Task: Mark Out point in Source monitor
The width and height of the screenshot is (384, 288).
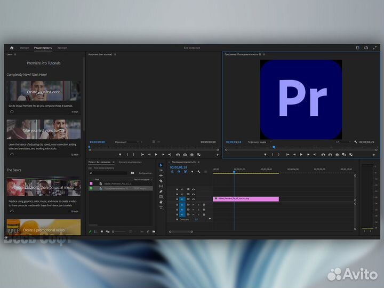Action: pos(133,155)
